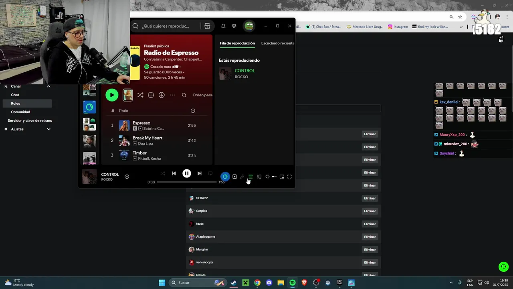
Task: Pause playback in the Spotify player bar
Action: 187,173
